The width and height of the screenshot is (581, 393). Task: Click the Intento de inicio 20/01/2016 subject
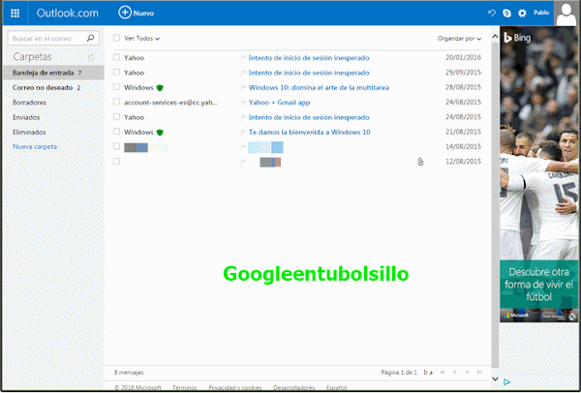tap(309, 58)
